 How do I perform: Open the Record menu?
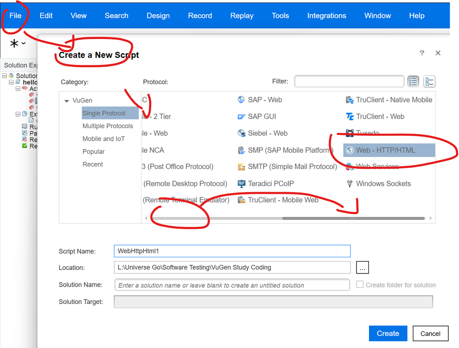[x=200, y=16]
